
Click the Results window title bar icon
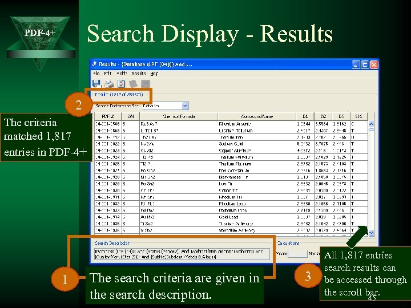click(95, 64)
